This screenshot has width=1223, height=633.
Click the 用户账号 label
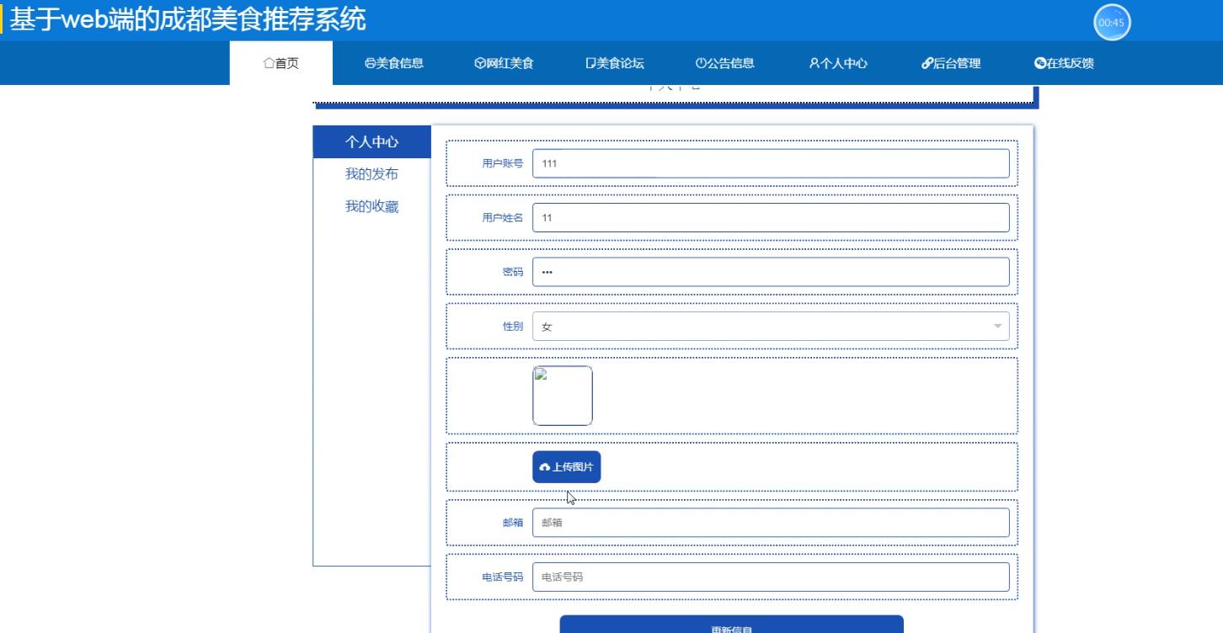click(503, 163)
